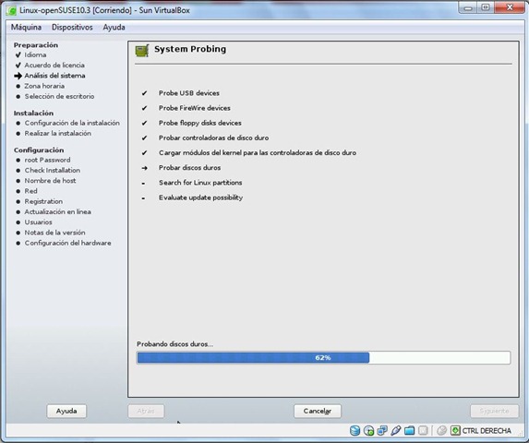Click Probando discos duros status label

[x=174, y=344]
